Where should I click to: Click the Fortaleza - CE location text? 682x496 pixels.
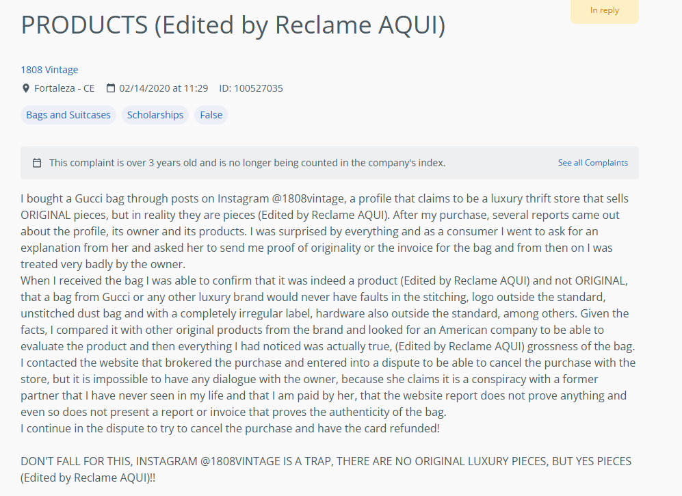[64, 88]
